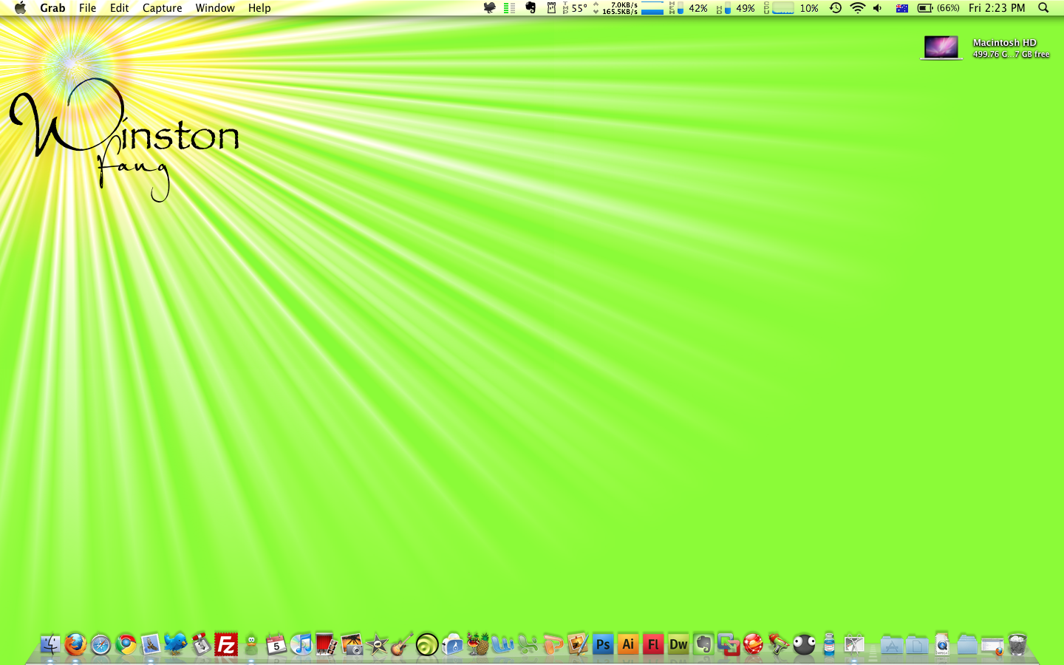Open the red globe app in dock

[754, 644]
